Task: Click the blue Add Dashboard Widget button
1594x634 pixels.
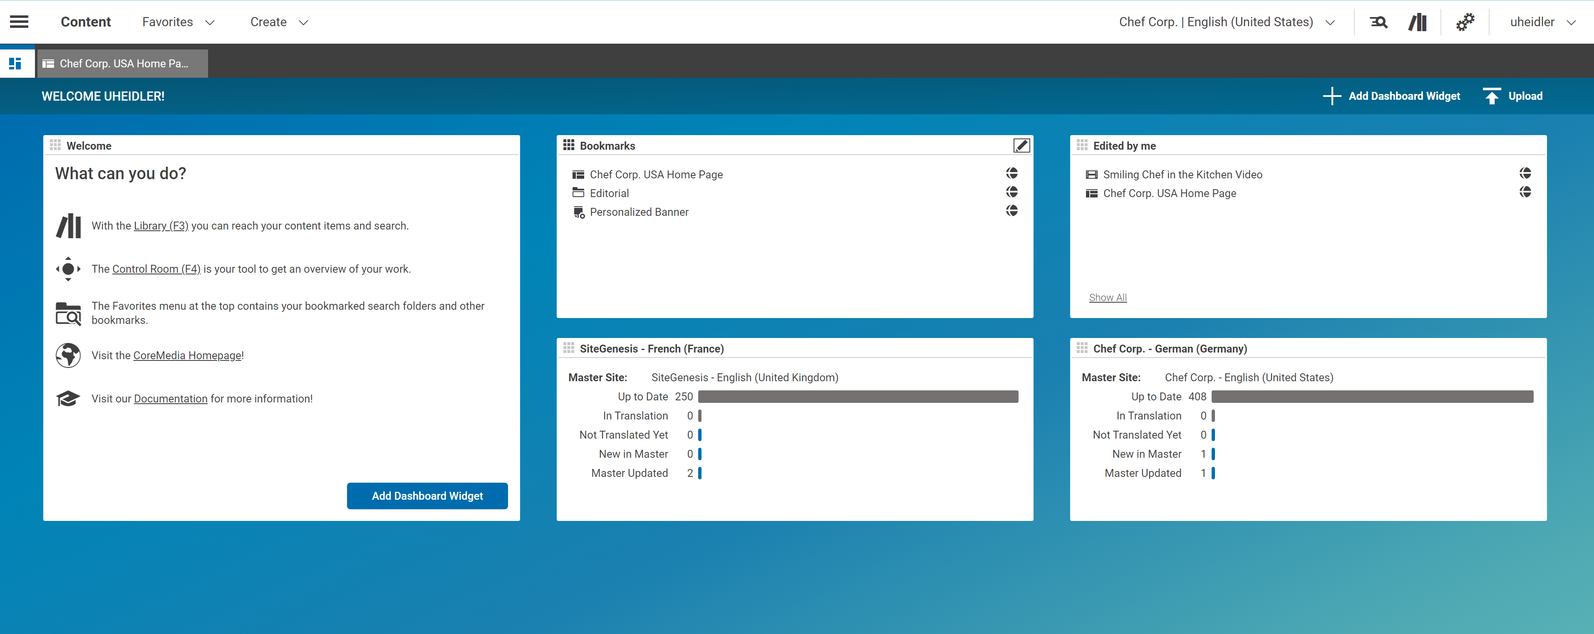Action: coord(427,496)
